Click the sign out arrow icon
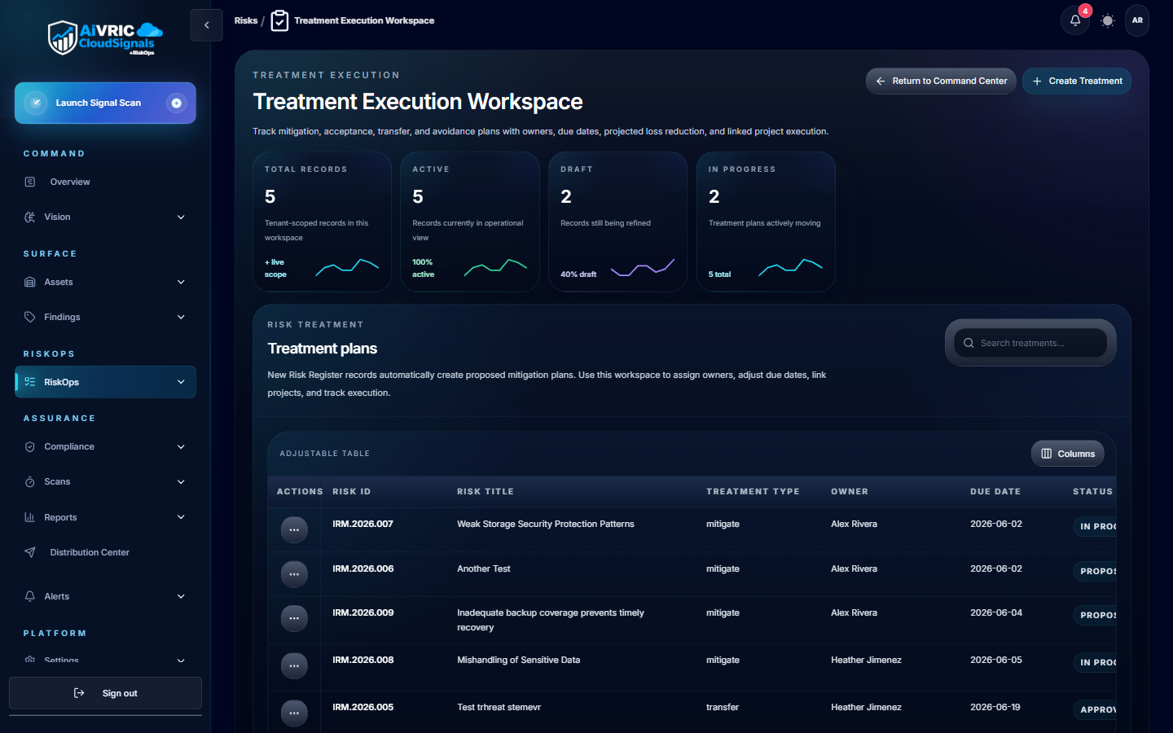The height and width of the screenshot is (733, 1173). [x=79, y=693]
